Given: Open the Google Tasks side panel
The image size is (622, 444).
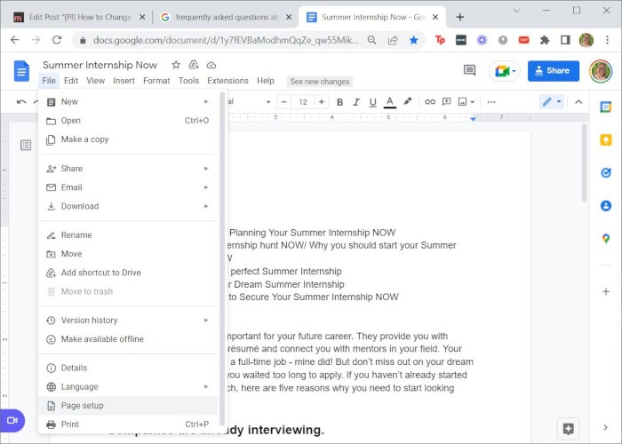Looking at the screenshot, I should pos(606,172).
